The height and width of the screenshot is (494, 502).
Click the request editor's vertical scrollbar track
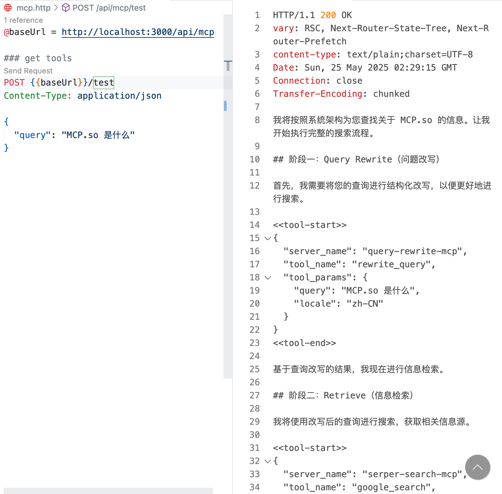(228, 219)
